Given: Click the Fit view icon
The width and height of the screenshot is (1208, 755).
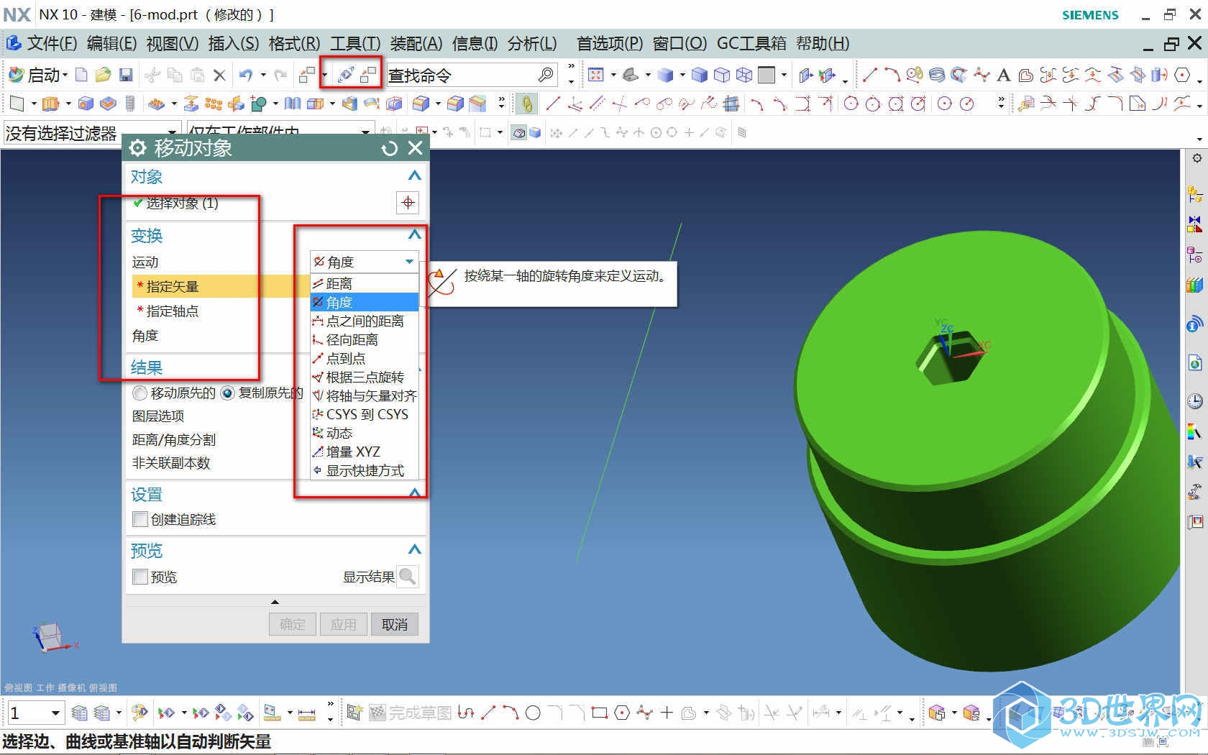Looking at the screenshot, I should pos(596,75).
